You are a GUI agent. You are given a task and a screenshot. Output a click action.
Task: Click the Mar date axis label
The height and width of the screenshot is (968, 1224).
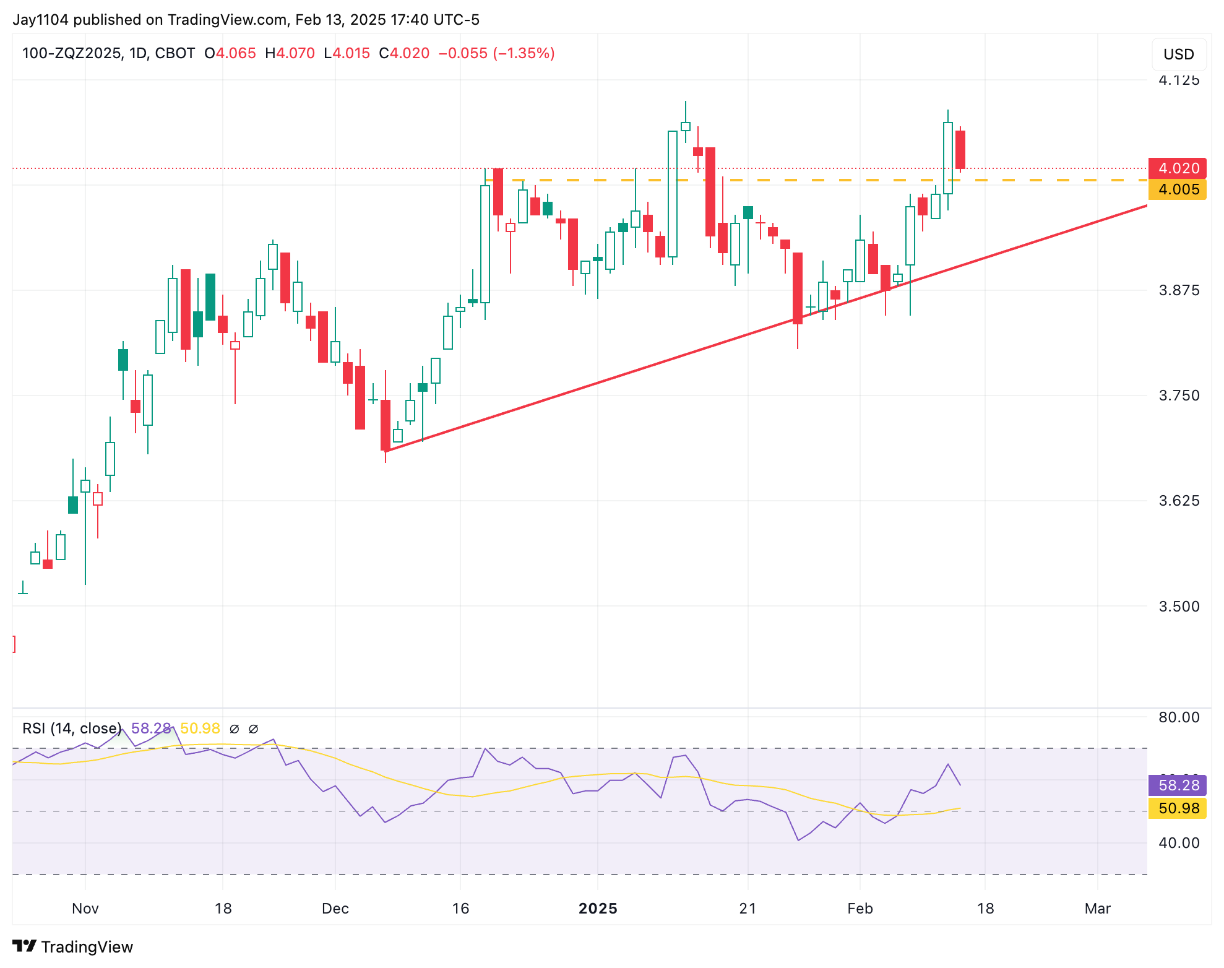pos(1098,909)
